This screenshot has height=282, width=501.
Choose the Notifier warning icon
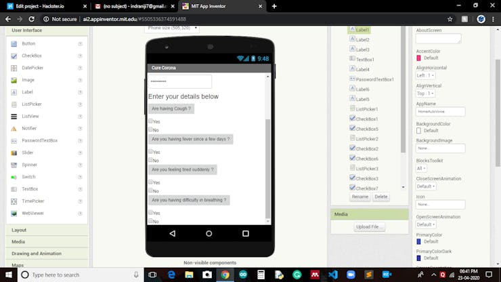(14, 129)
